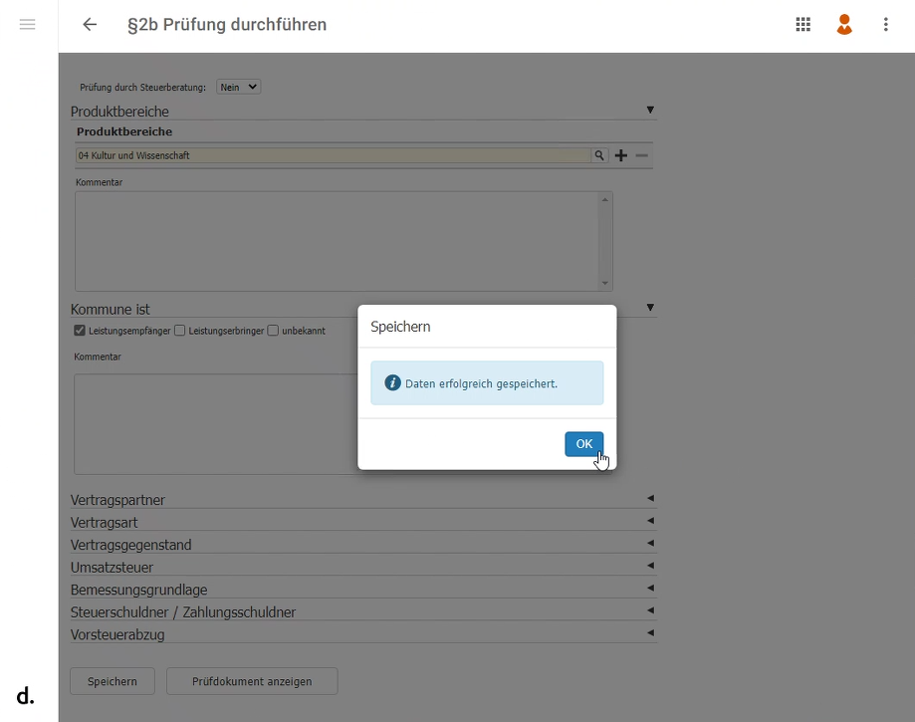Expand the Umsatzsteuer section

click(650, 566)
